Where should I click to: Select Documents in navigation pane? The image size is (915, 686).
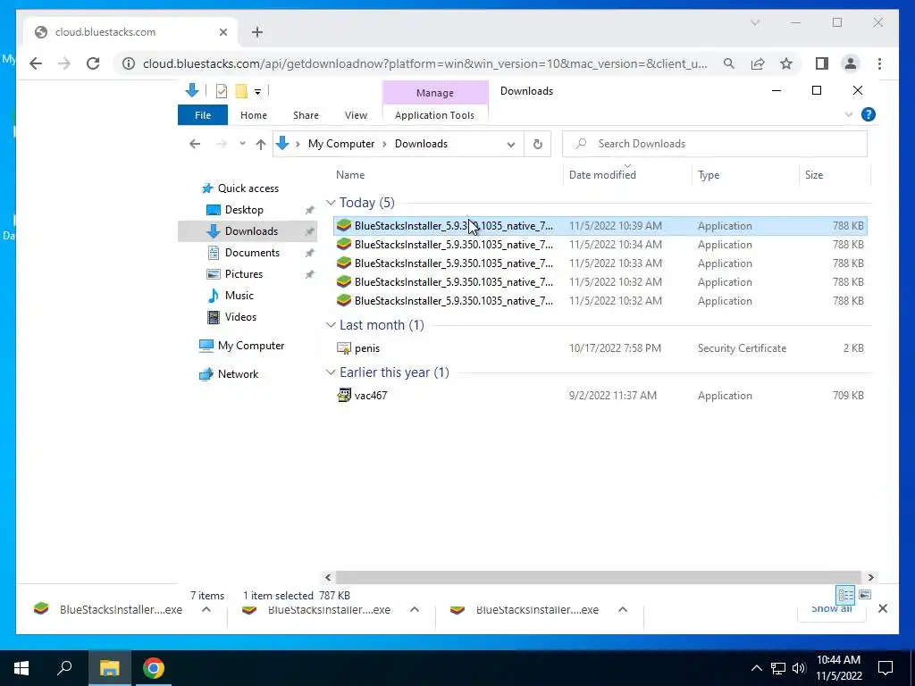click(252, 253)
